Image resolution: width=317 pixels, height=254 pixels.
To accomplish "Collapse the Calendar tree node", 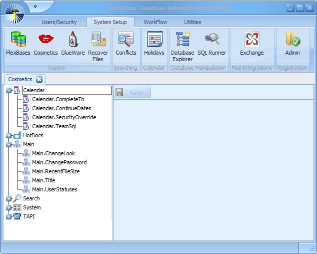I will coord(8,90).
